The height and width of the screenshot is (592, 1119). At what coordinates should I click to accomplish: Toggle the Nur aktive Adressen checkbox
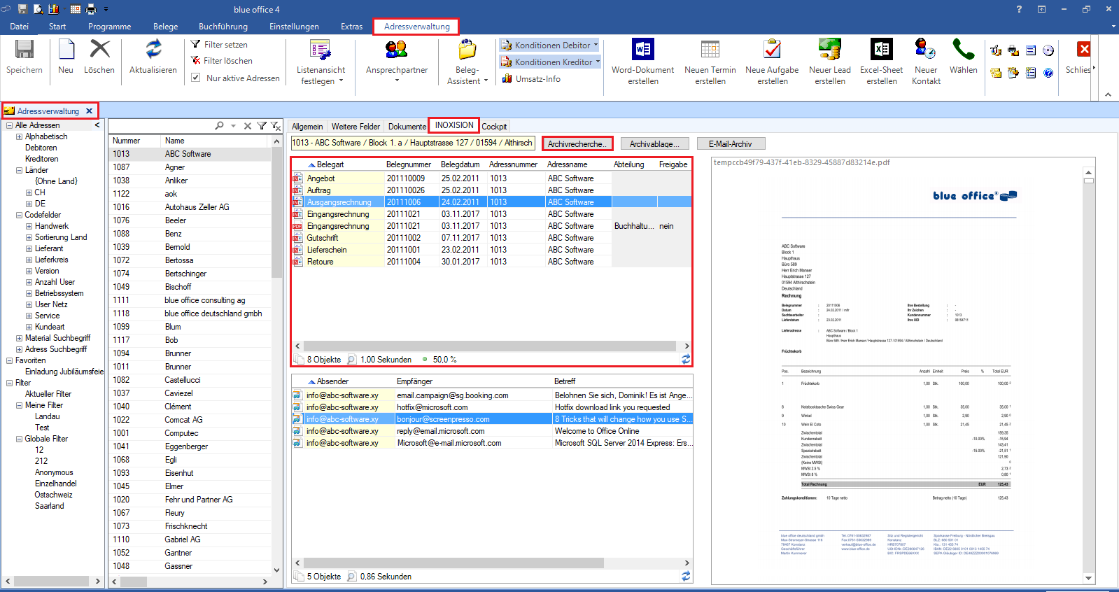(196, 78)
